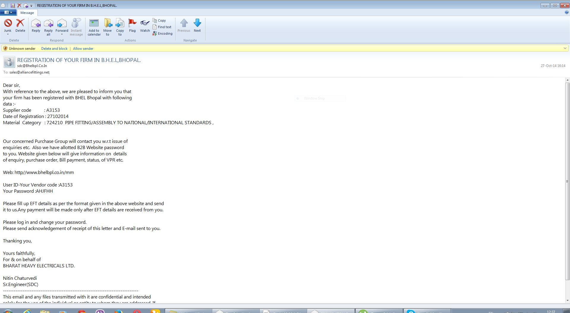Click the sender contact picture
The image size is (570, 313).
(x=9, y=62)
